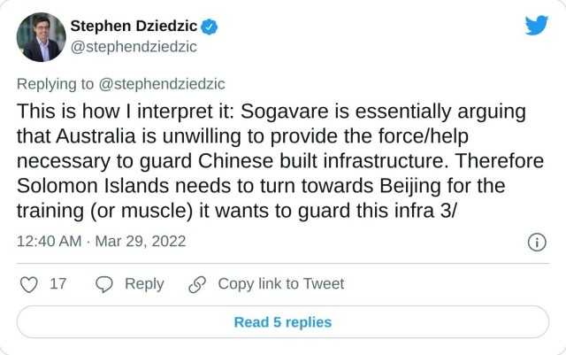Click the 17 likes count
The image size is (566, 355).
click(x=58, y=284)
